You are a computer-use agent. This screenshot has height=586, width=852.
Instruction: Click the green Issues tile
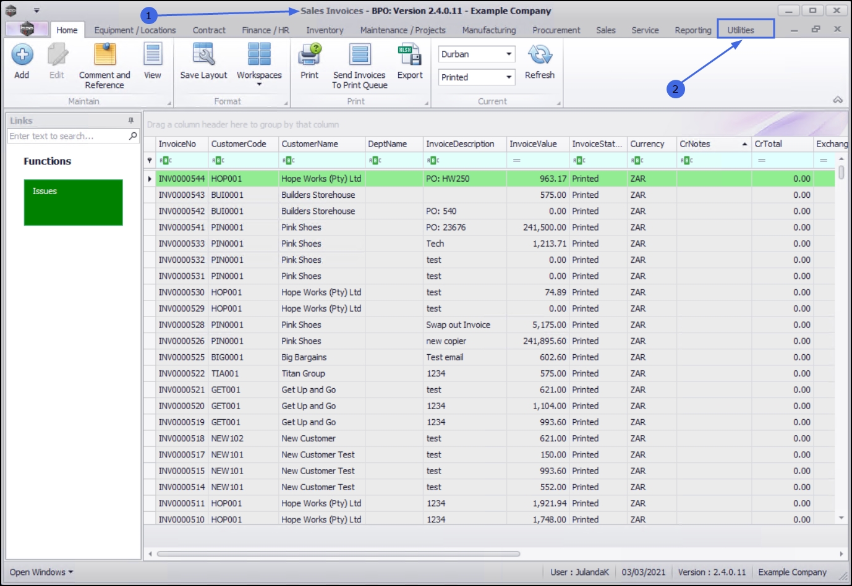73,202
